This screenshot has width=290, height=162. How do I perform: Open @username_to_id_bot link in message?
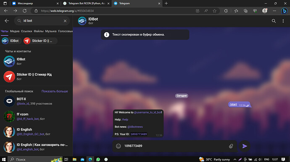[148, 113]
